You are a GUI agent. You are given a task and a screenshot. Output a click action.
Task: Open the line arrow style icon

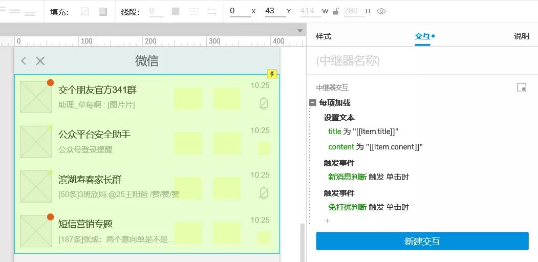tap(212, 12)
